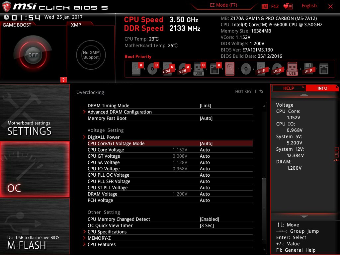
Task: Click the MSI dragon shield logo
Action: pos(7,7)
